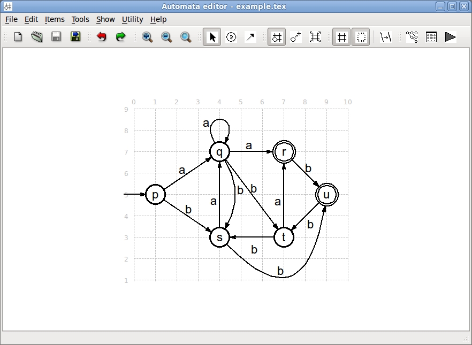Expand the Utility menu
This screenshot has width=472, height=345.
132,19
